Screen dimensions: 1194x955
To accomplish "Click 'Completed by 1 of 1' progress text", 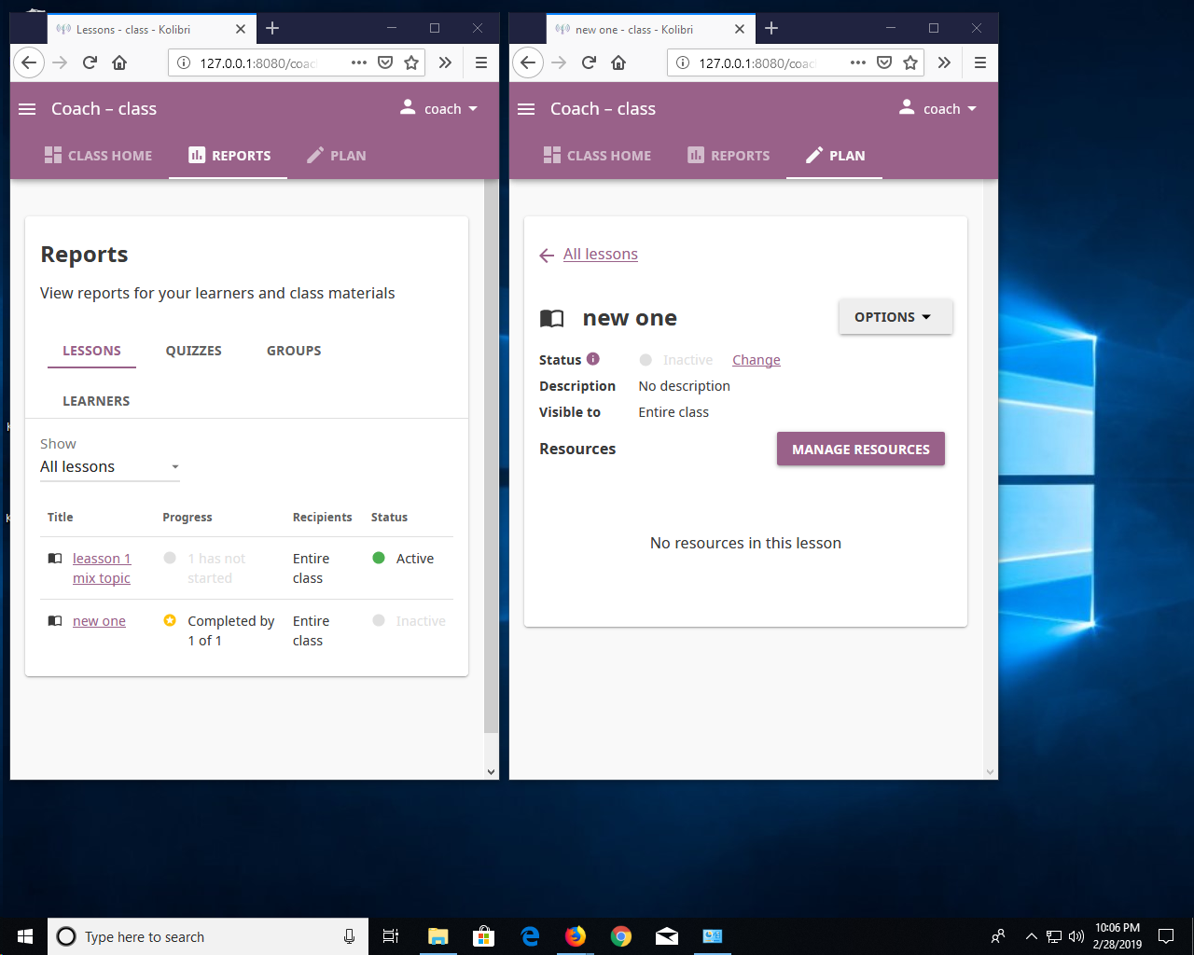I will 231,630.
